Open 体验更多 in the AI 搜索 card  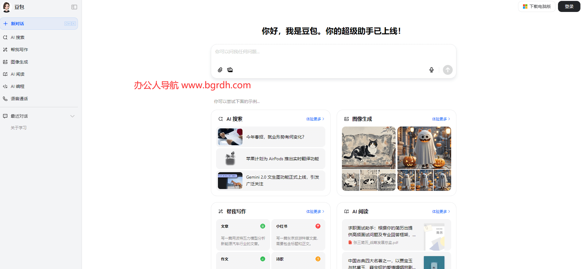315,119
